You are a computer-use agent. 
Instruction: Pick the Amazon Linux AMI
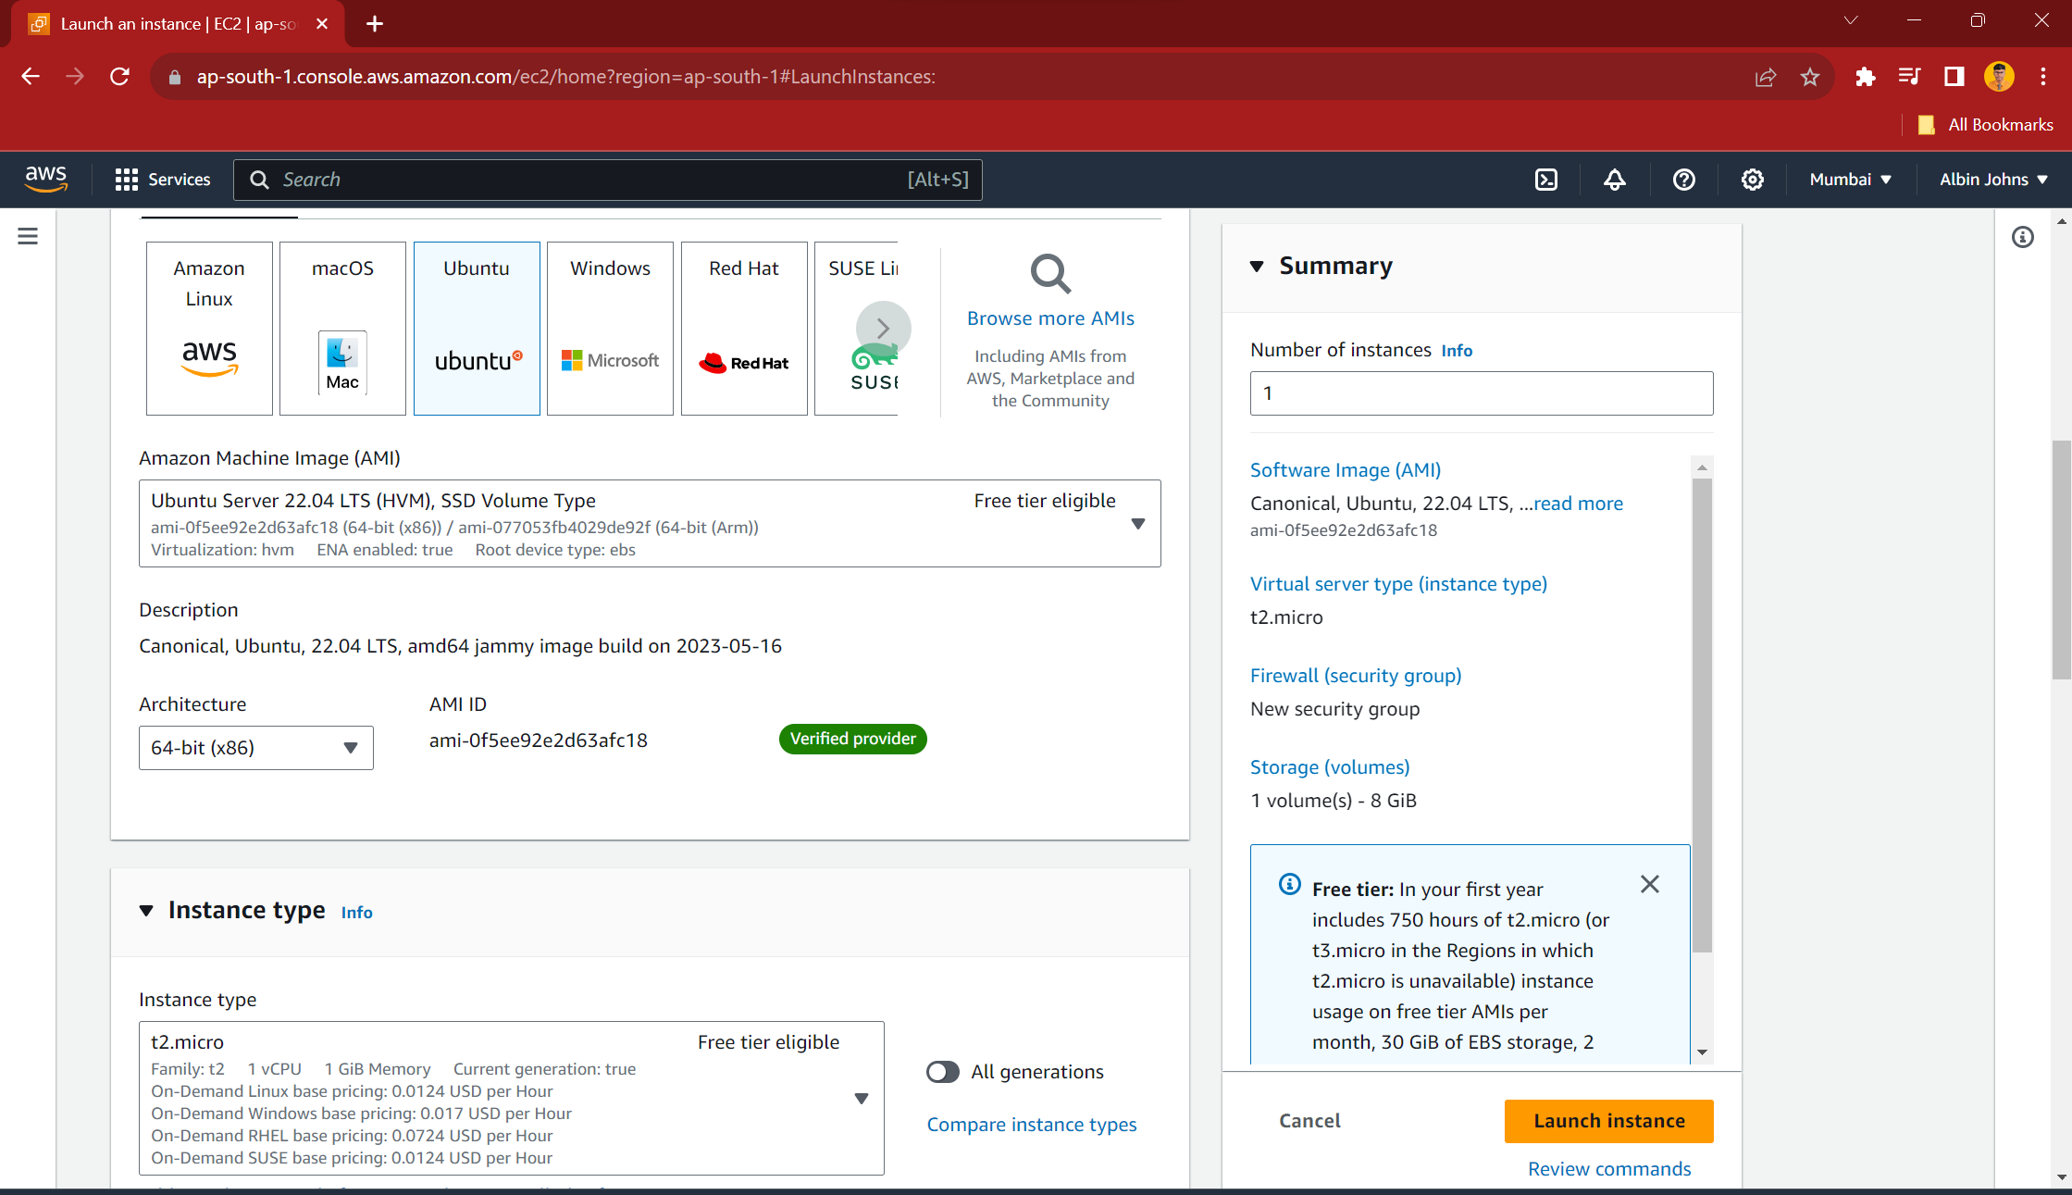[208, 328]
